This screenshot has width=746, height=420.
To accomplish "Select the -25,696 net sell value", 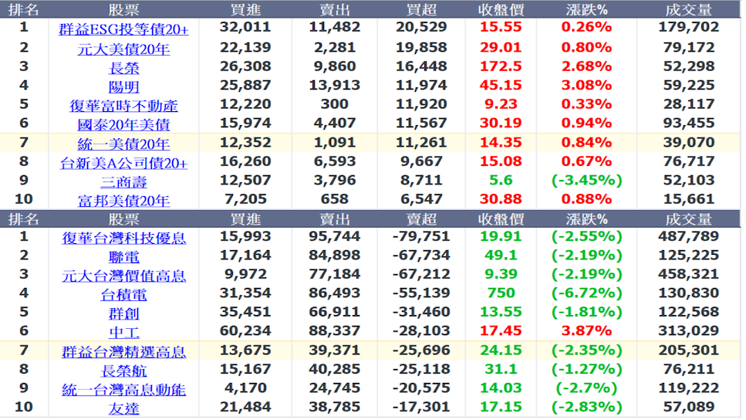I will coord(421,351).
